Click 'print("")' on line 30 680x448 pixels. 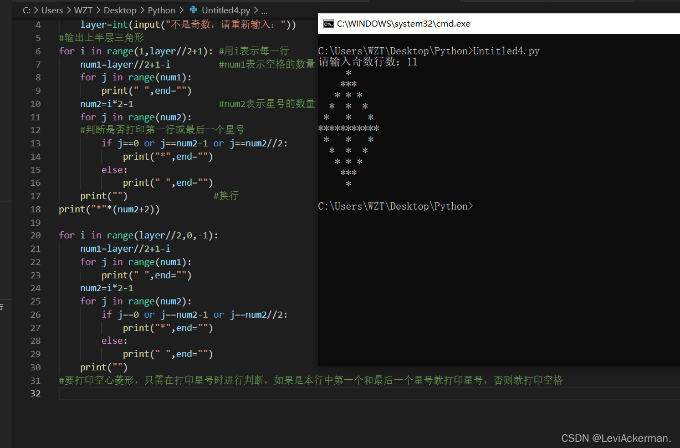coord(104,367)
